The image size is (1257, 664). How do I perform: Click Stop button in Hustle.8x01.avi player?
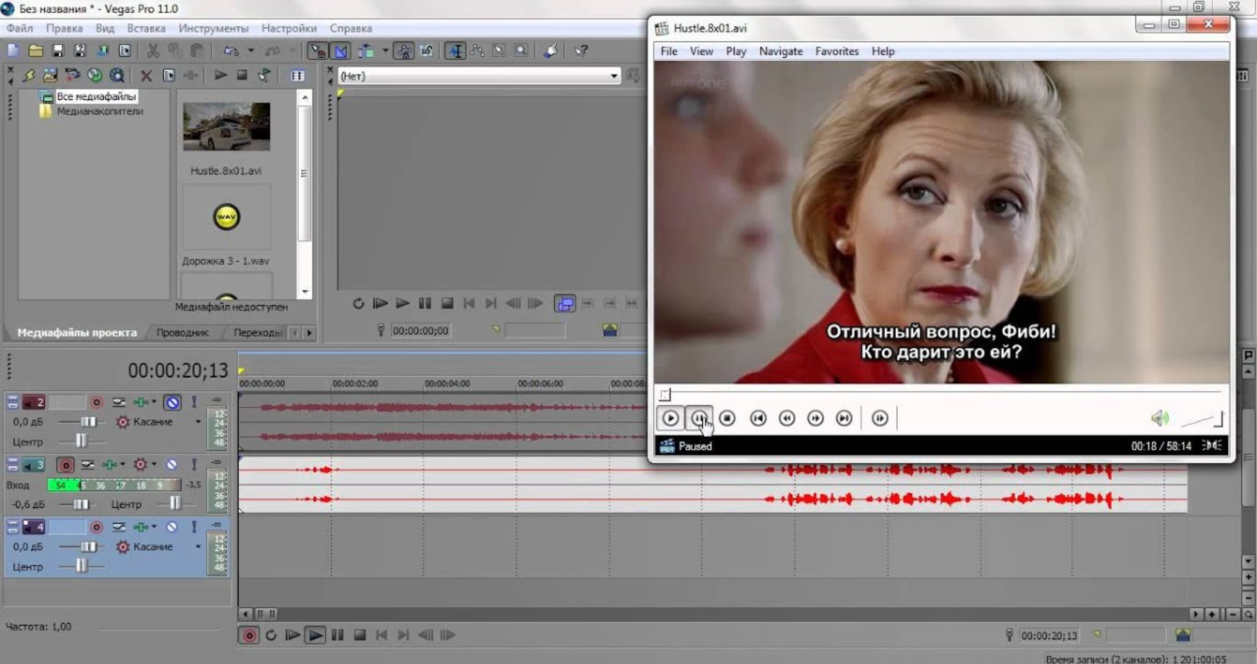[x=727, y=418]
